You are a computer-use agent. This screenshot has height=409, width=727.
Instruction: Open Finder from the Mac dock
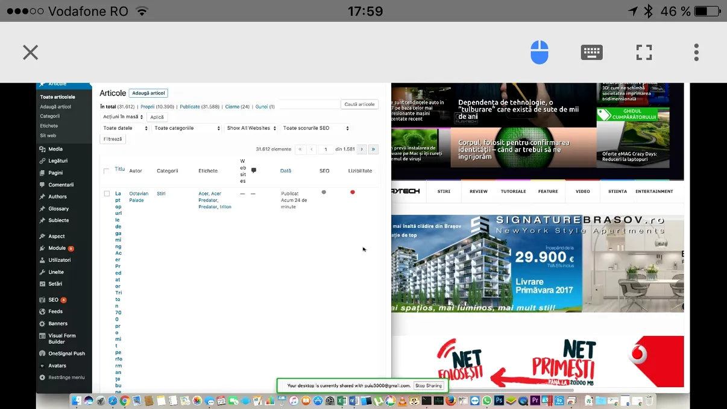76,401
